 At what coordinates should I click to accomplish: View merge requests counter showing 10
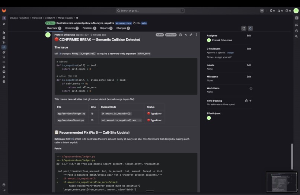point(280,11)
